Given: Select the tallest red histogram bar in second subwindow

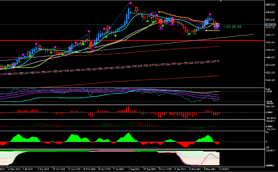Looking at the screenshot, I should tap(127, 109).
